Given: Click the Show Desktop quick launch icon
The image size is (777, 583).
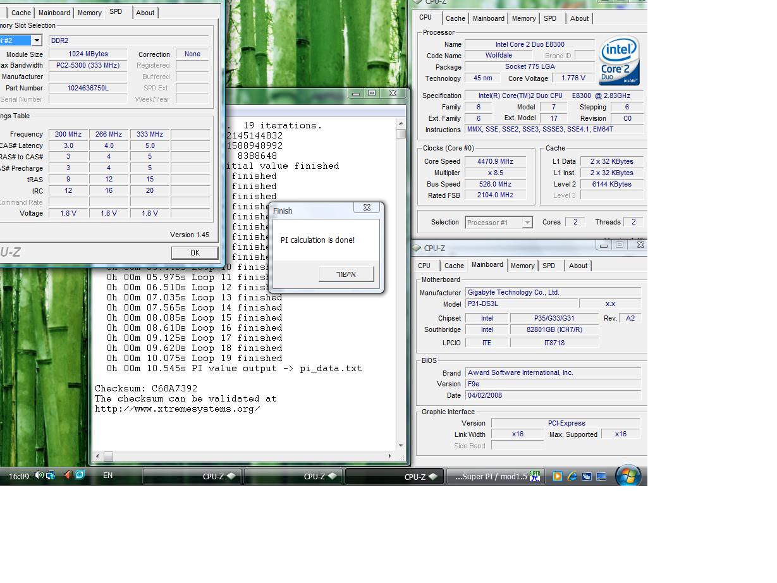Looking at the screenshot, I should tap(601, 476).
